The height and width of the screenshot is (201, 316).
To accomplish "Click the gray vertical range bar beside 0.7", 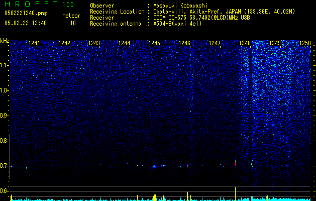I will 10,156.
